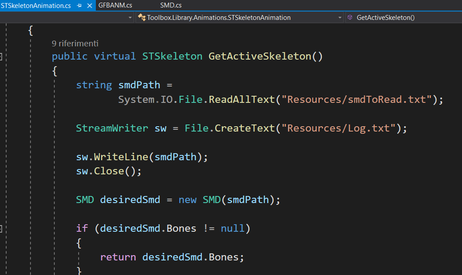Collapse the if (desiredSmd.Bones != null) block
Screen dimensions: 462x275
[x=1, y=229]
